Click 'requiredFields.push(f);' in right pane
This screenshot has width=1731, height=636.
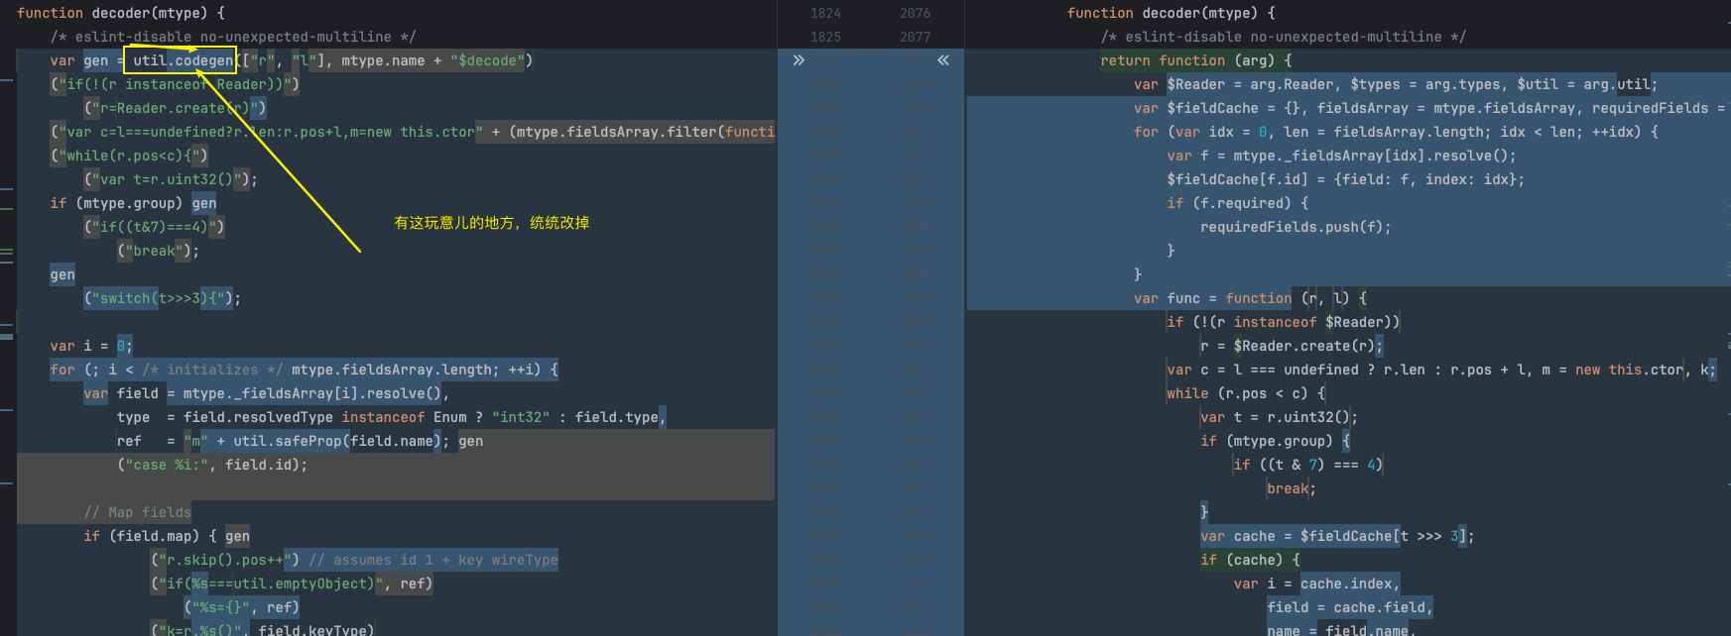pyautogui.click(x=1295, y=227)
